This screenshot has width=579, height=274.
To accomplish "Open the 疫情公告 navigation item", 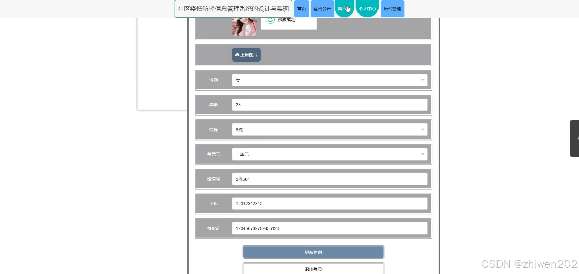I will (x=322, y=9).
